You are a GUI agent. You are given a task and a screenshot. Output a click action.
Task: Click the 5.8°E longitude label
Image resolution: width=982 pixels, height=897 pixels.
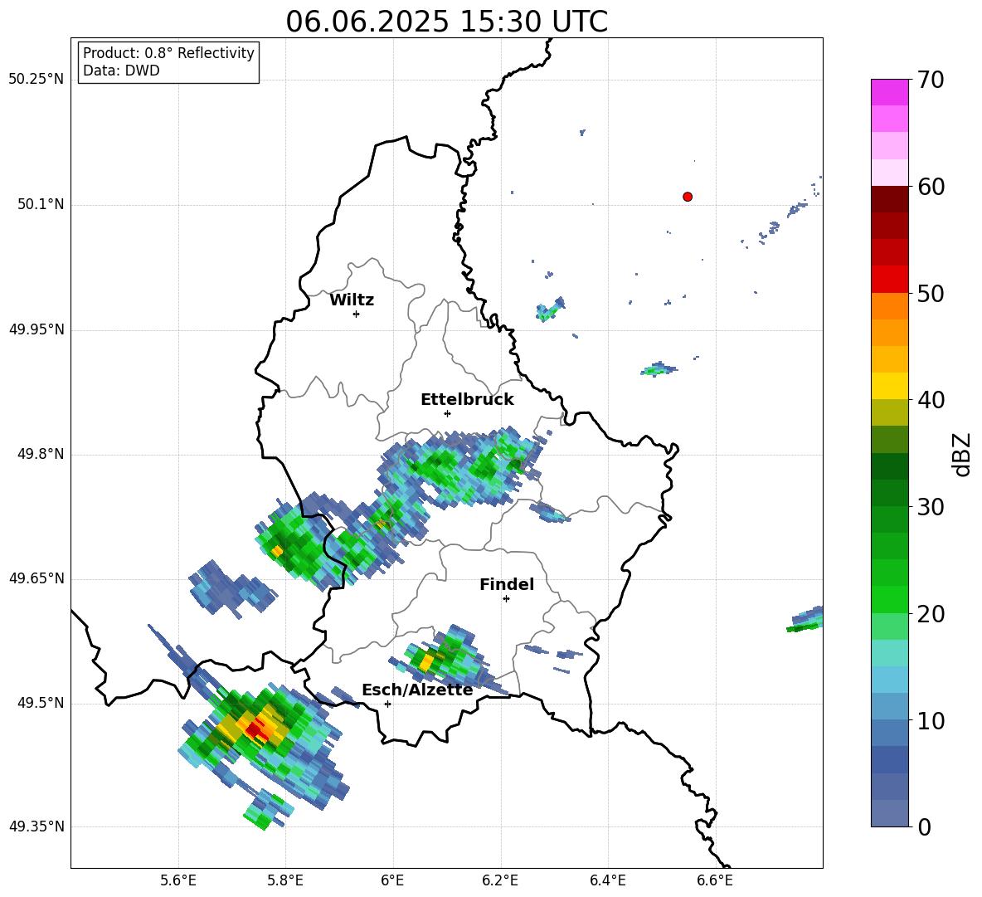[x=285, y=880]
